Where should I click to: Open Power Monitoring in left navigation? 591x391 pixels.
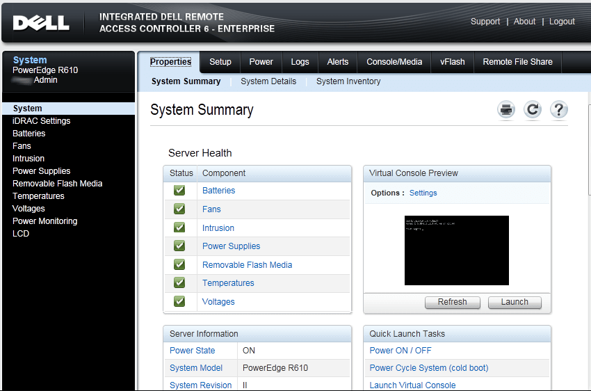coord(45,221)
